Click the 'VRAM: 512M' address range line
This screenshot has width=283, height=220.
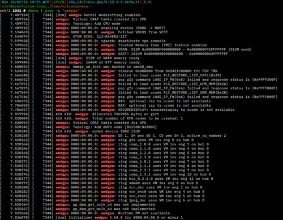tap(185, 50)
